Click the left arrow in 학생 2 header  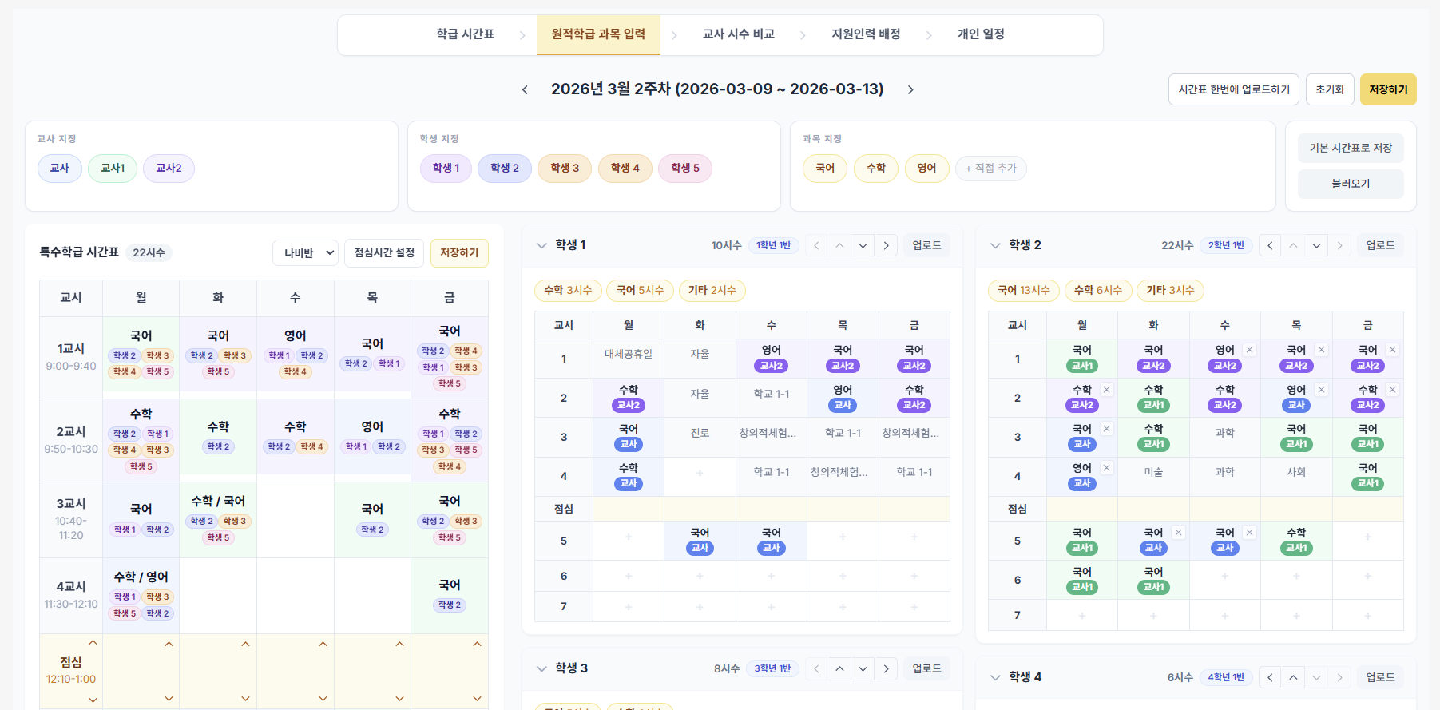pyautogui.click(x=1270, y=245)
